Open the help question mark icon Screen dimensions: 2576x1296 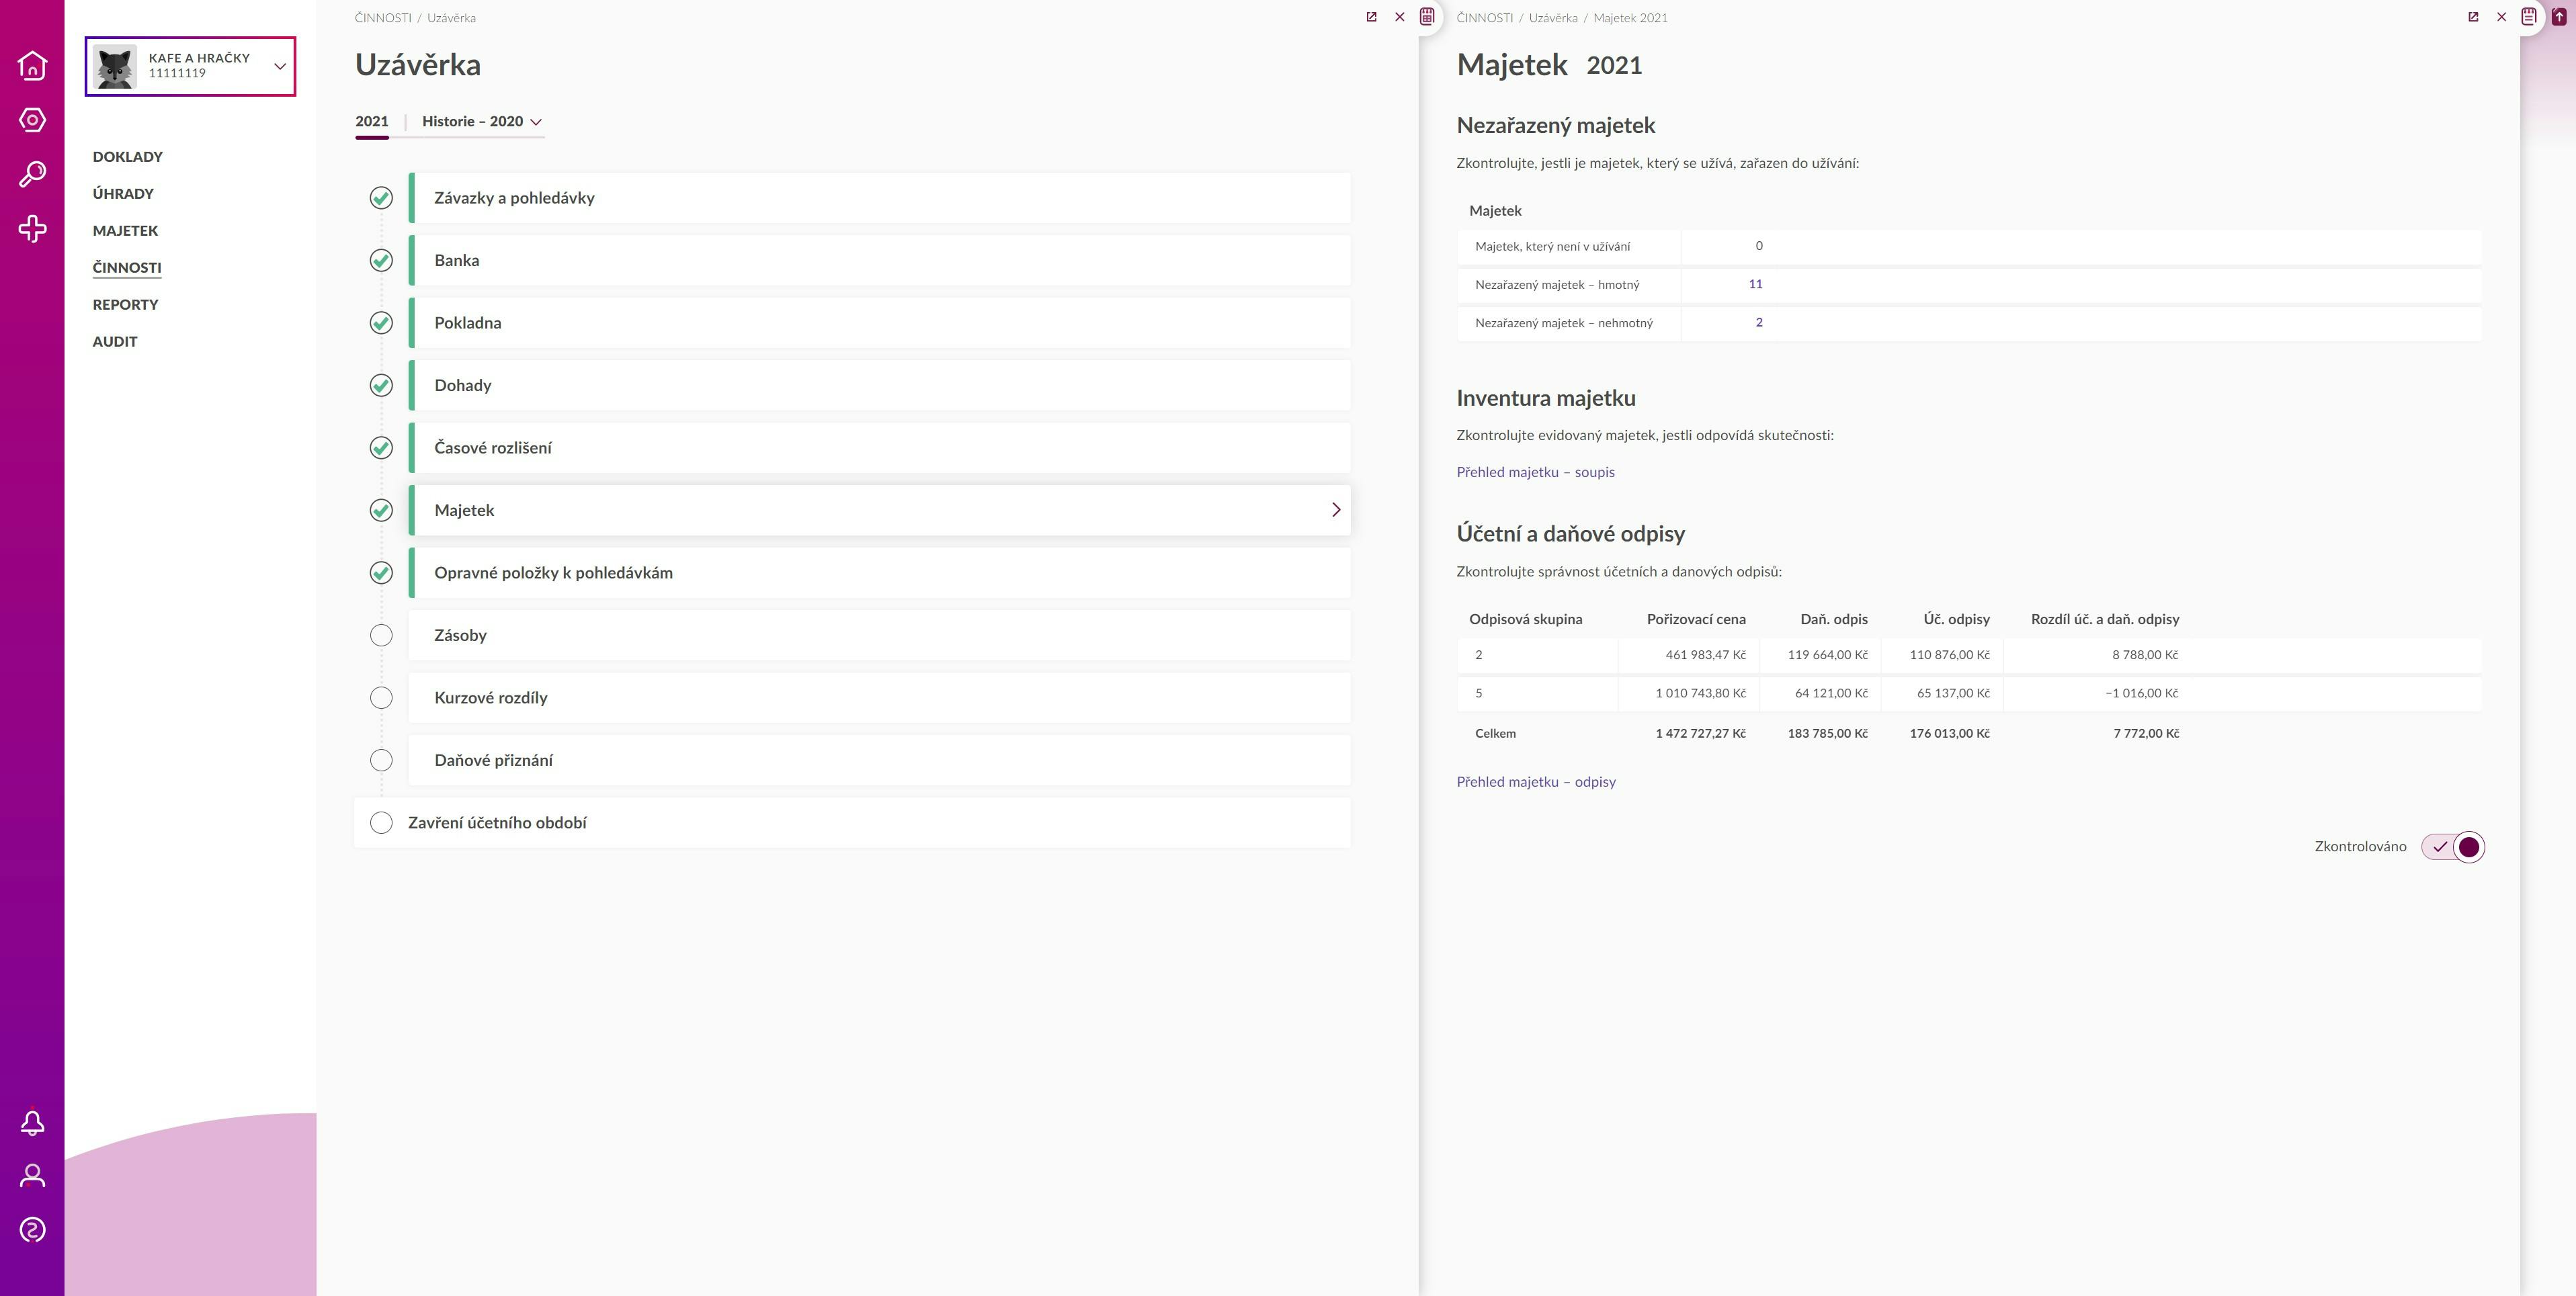coord(32,1229)
